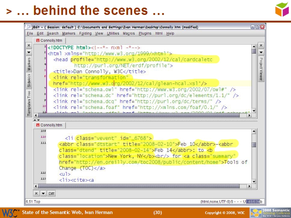
Task: Click the jEdit application icon in title bar
Action: point(28,27)
